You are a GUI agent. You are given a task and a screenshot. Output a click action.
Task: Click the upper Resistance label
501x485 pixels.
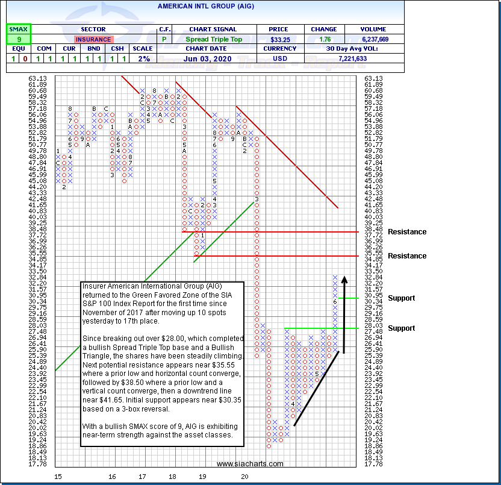(407, 232)
